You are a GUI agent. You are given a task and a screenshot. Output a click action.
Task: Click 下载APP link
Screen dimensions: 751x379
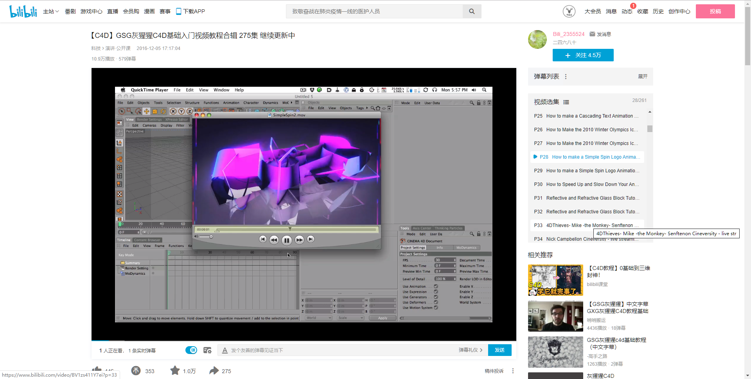[194, 11]
